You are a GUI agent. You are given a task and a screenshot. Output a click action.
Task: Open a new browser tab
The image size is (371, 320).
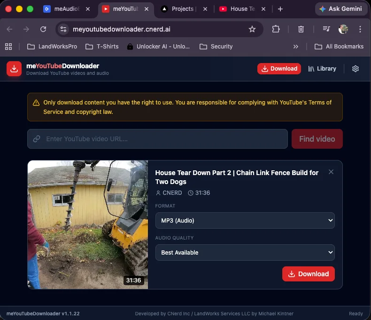280,9
